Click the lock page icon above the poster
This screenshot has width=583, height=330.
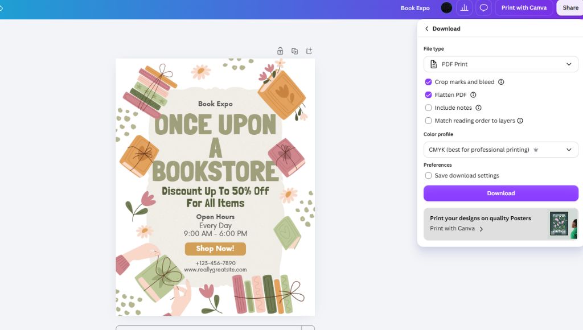280,51
